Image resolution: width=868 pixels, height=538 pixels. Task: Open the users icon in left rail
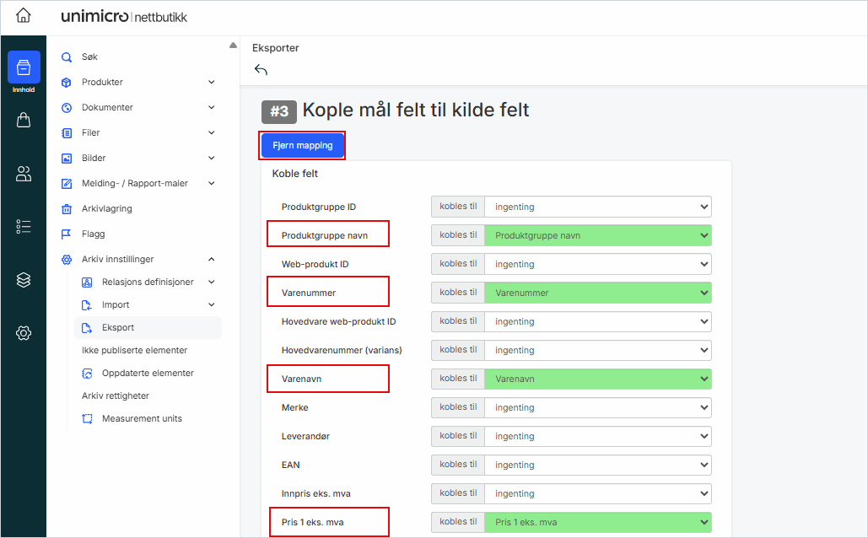point(24,174)
